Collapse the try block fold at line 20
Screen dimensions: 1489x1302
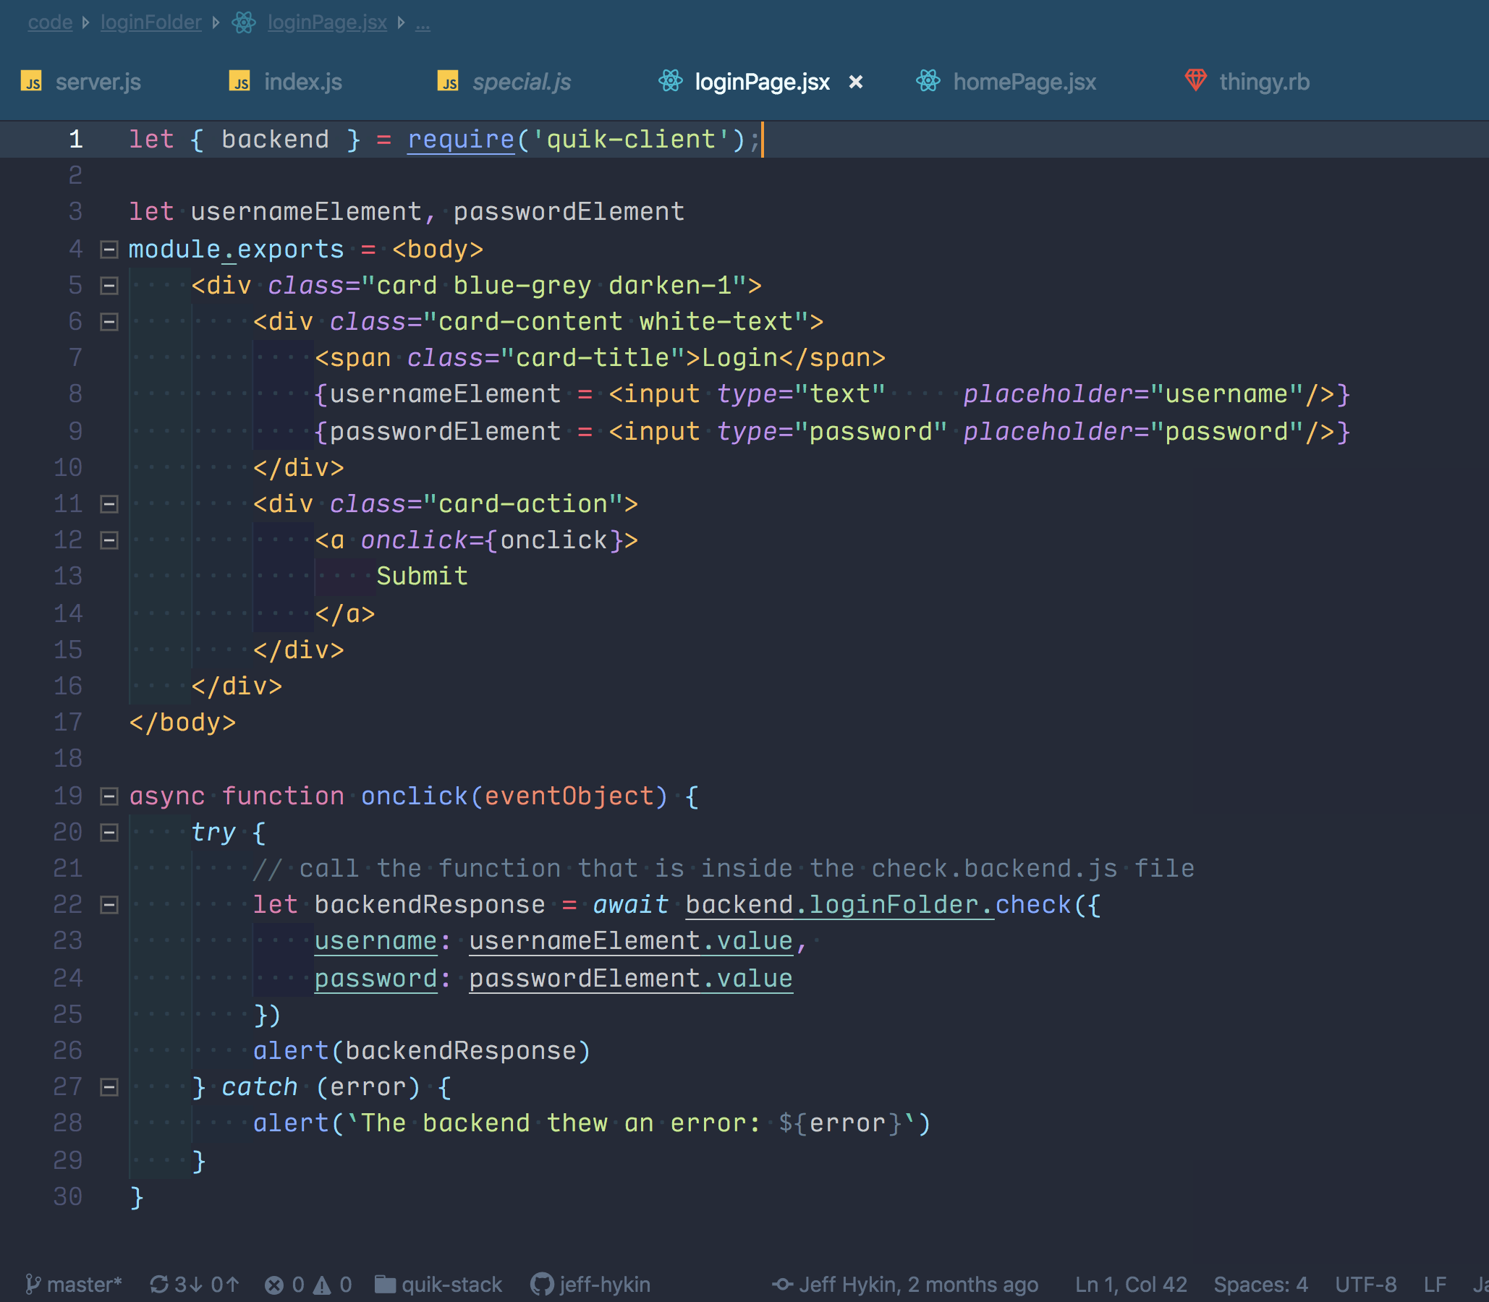109,833
